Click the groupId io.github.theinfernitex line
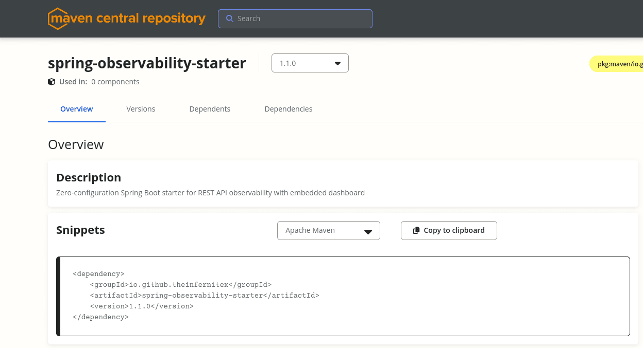This screenshot has height=348, width=643. coord(180,285)
